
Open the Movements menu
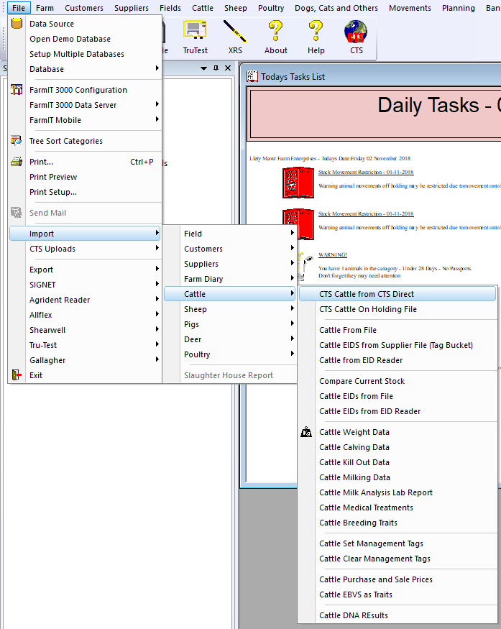410,8
